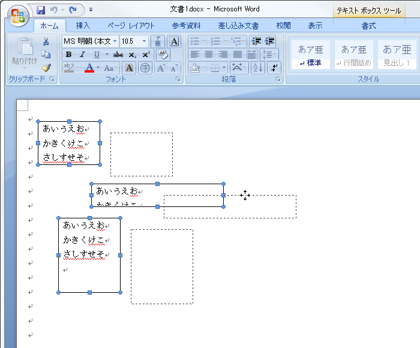420x348 pixels.
Task: Expand the フォント dialog launcher
Action: pos(178,79)
